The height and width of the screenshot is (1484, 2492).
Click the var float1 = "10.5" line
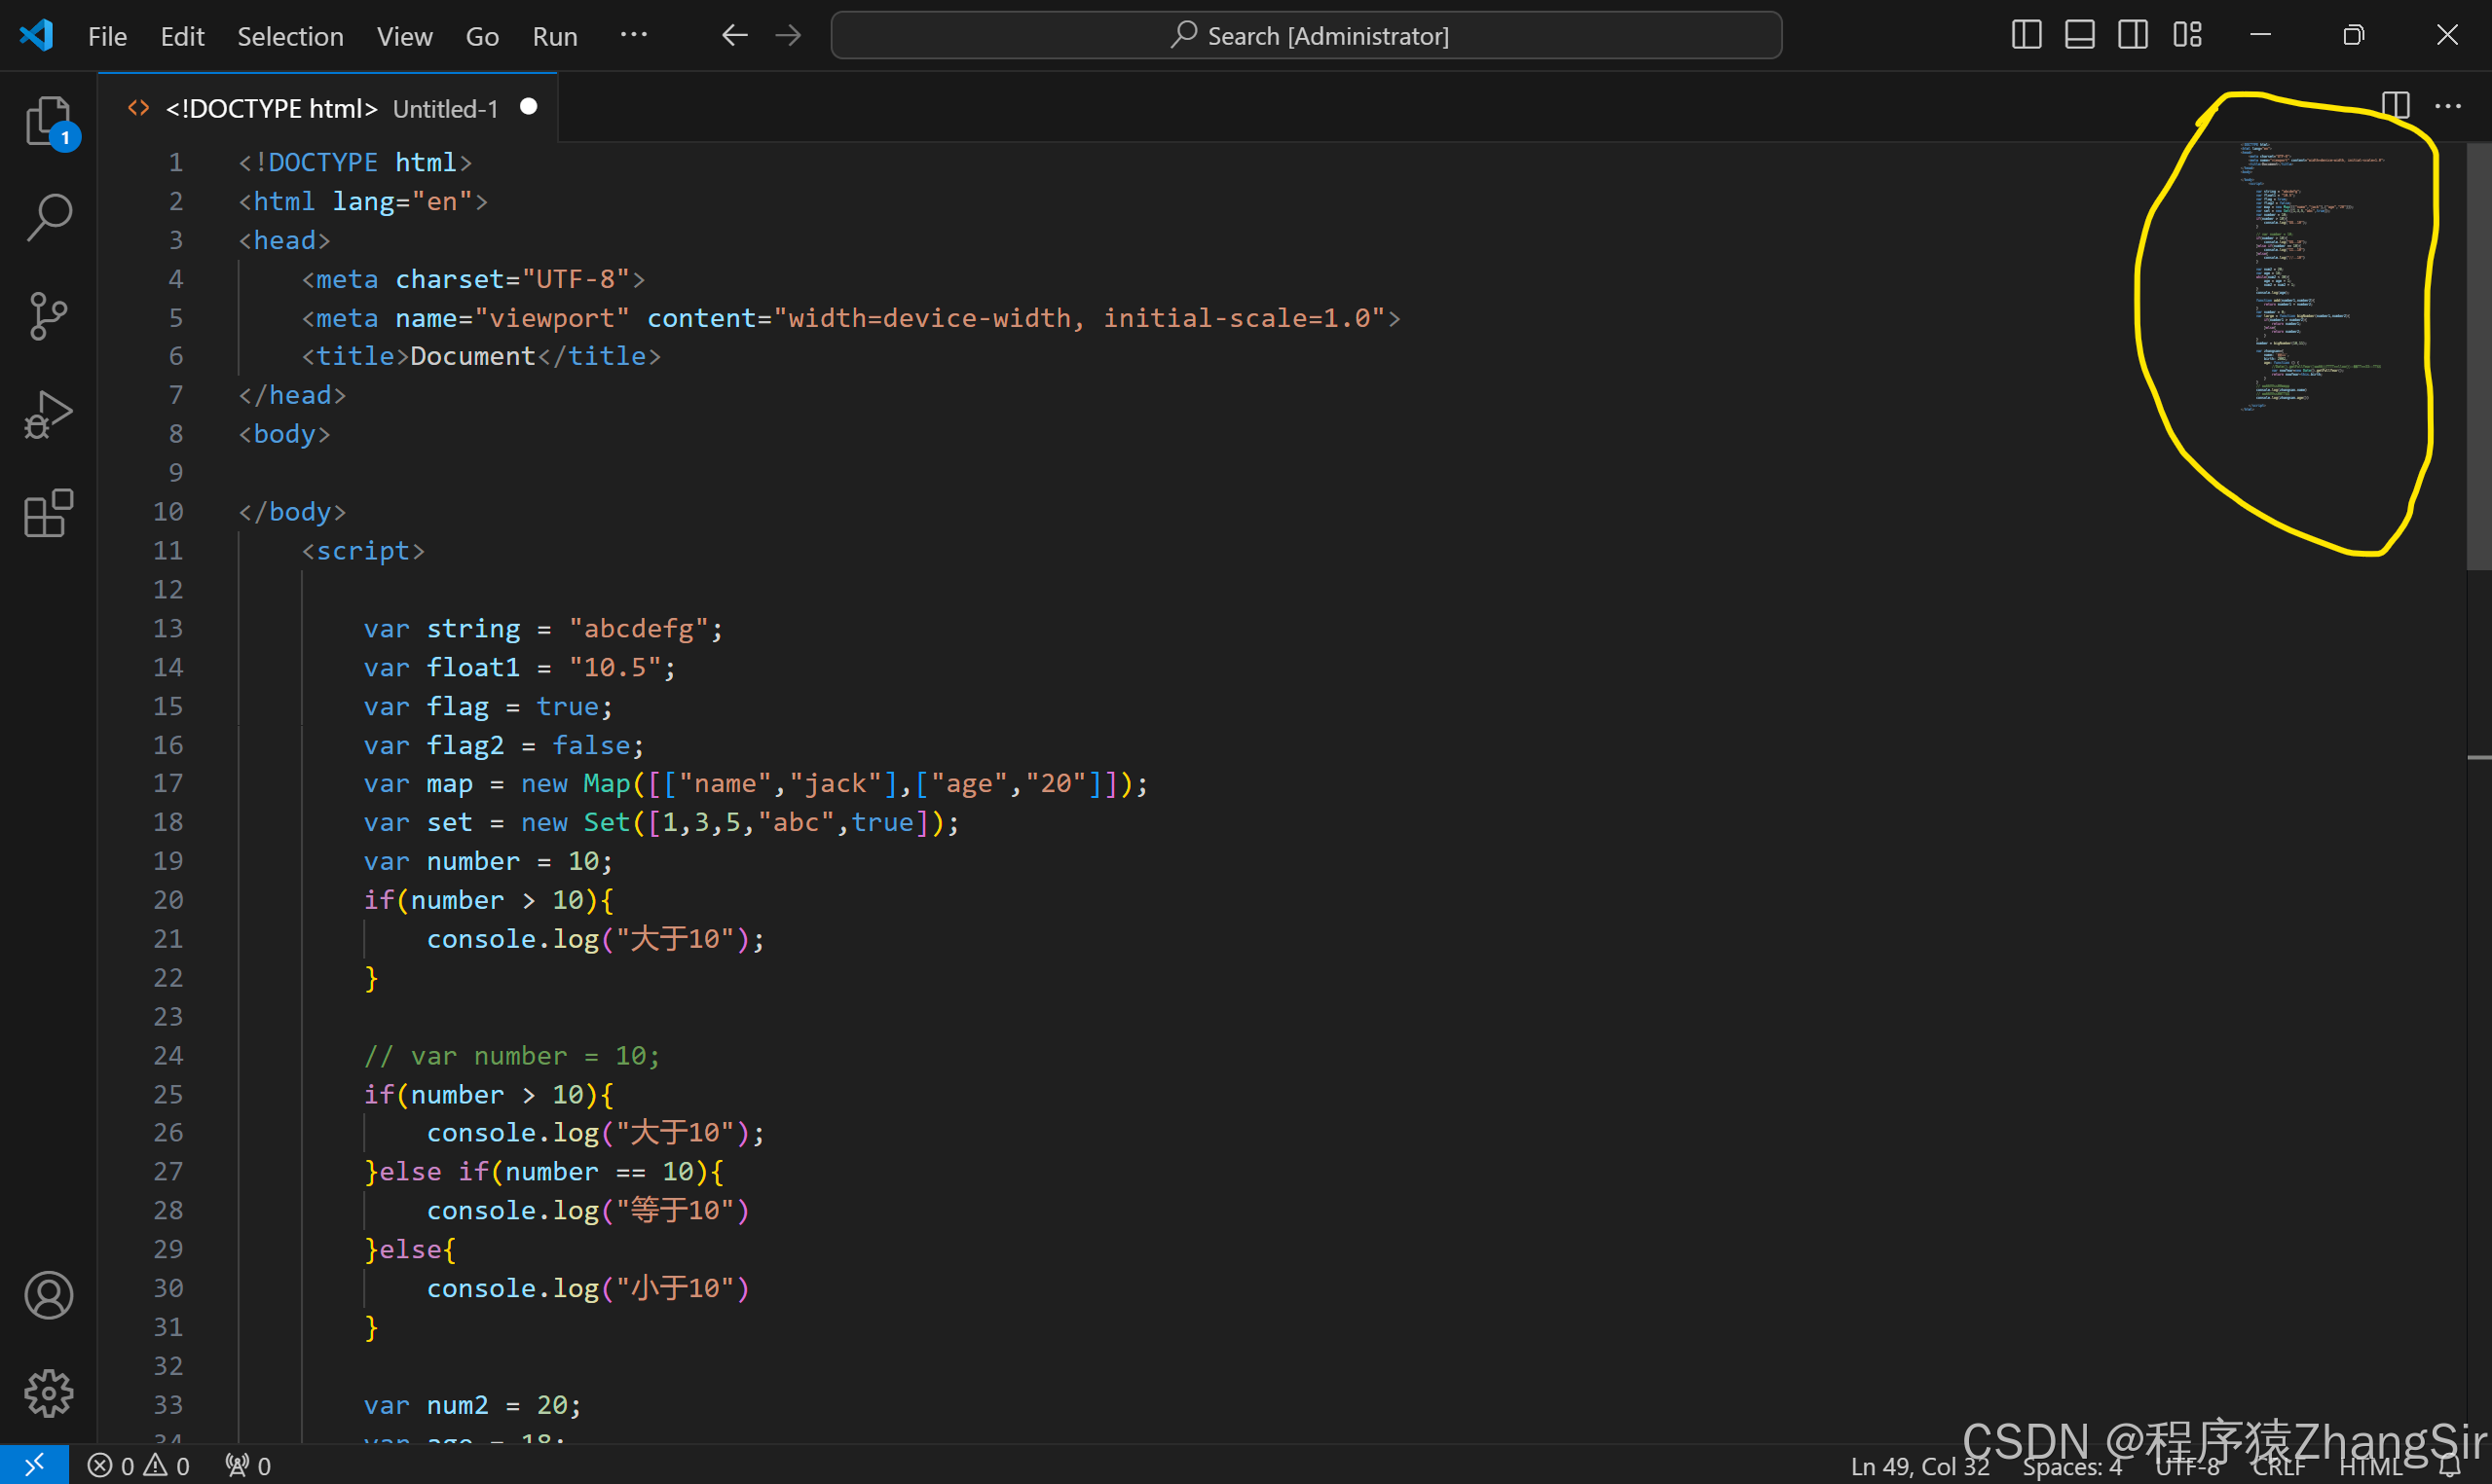(x=519, y=667)
